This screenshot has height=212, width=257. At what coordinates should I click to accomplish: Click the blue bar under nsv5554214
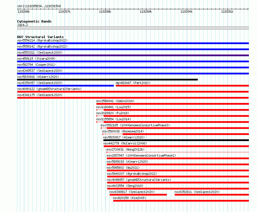[133, 43]
